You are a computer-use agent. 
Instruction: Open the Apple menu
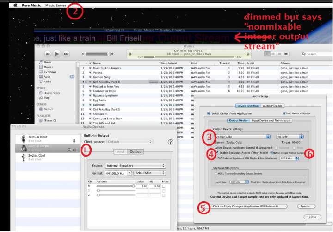point(15,5)
